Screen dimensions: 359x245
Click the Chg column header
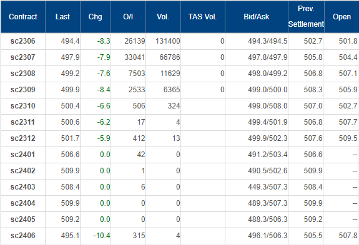coord(96,17)
